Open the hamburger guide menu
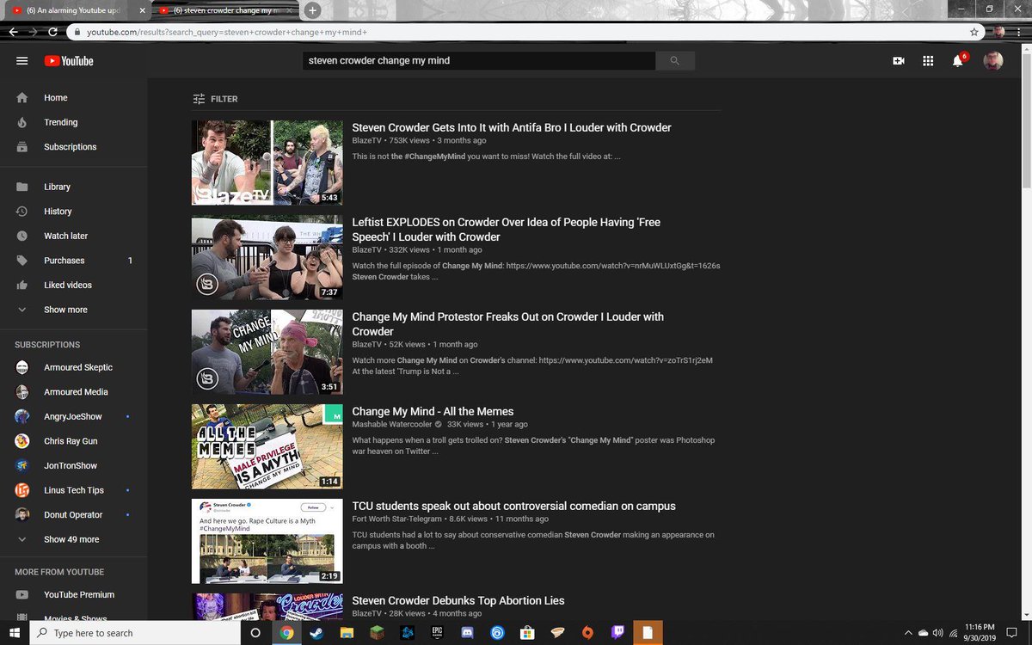 tap(22, 61)
